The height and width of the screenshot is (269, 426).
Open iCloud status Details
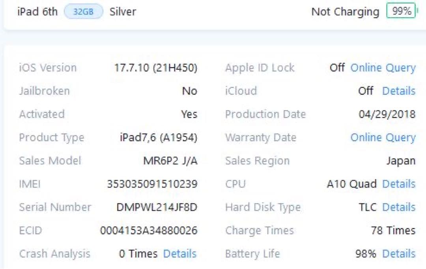[x=398, y=91]
